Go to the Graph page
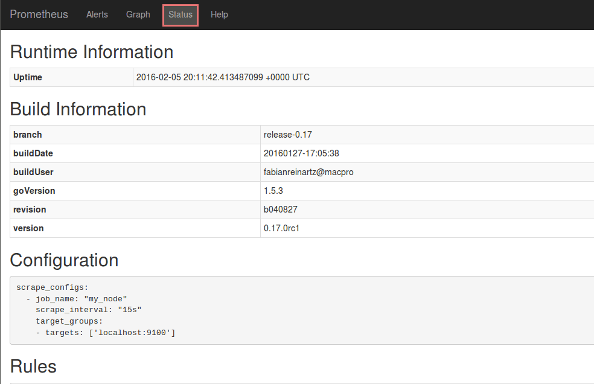Screen dimensions: 594x384 (138, 14)
